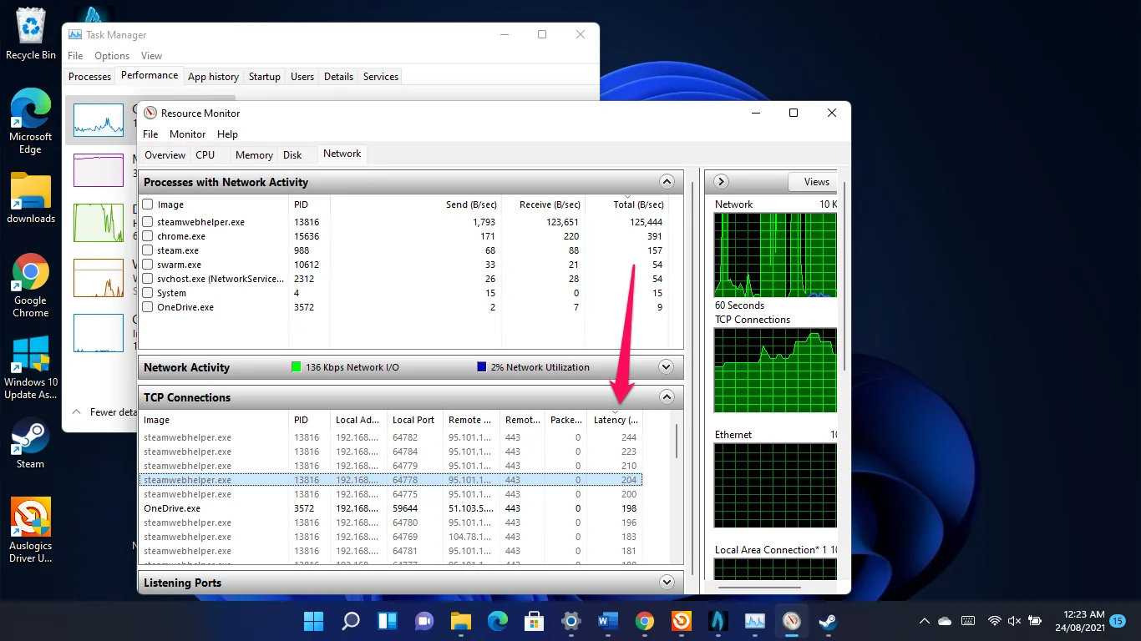The image size is (1141, 641).
Task: Open File Explorer from taskbar
Action: 461,621
